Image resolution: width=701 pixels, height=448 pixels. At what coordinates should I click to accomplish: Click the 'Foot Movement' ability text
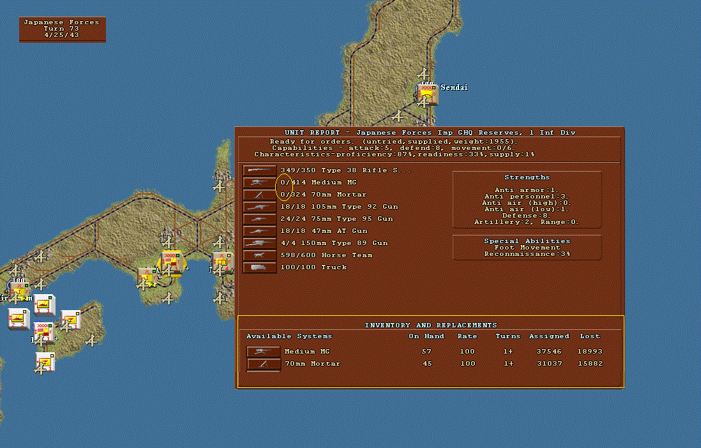tap(527, 247)
